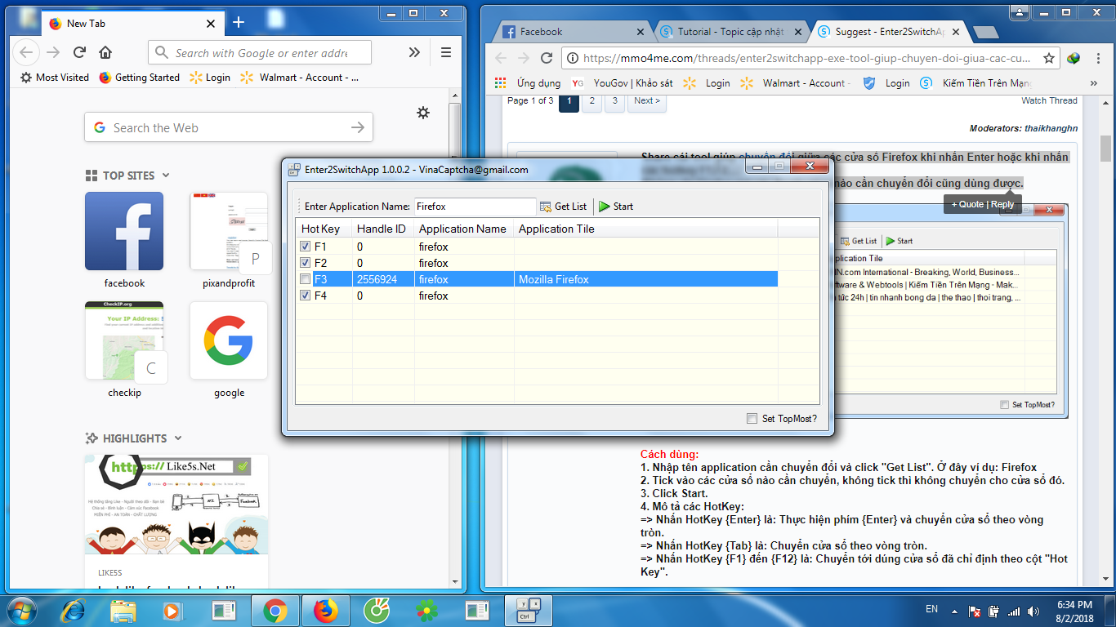Open the Ứng dụng apps shortcut in Chrome

[x=528, y=83]
